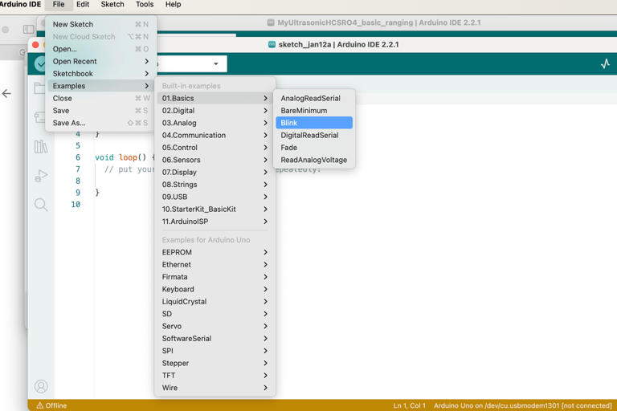
Task: Expand the 09.USB examples submenu
Action: click(x=215, y=197)
